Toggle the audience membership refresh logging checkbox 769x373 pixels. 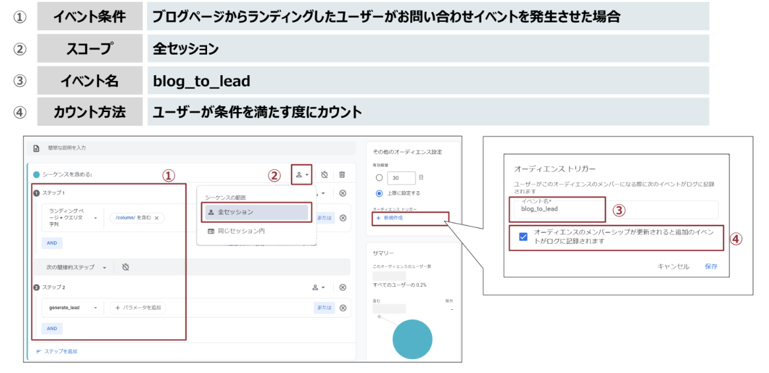point(523,237)
